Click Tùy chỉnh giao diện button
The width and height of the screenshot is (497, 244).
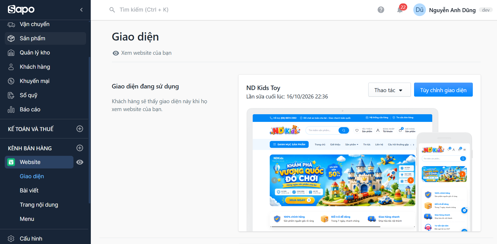click(x=443, y=90)
